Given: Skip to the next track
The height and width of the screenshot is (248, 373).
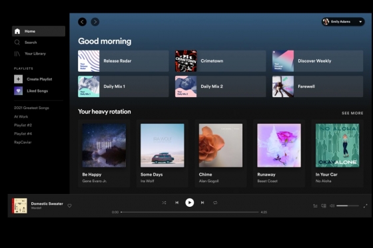Looking at the screenshot, I should click(202, 203).
